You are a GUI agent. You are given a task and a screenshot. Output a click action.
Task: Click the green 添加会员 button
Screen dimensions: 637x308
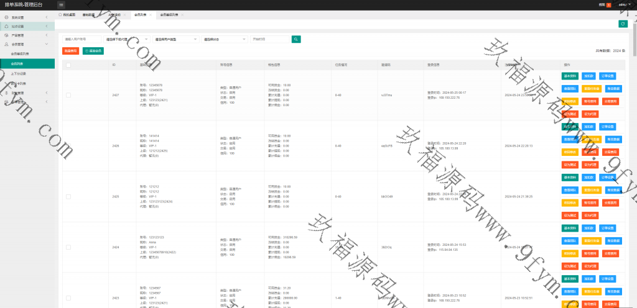[93, 50]
